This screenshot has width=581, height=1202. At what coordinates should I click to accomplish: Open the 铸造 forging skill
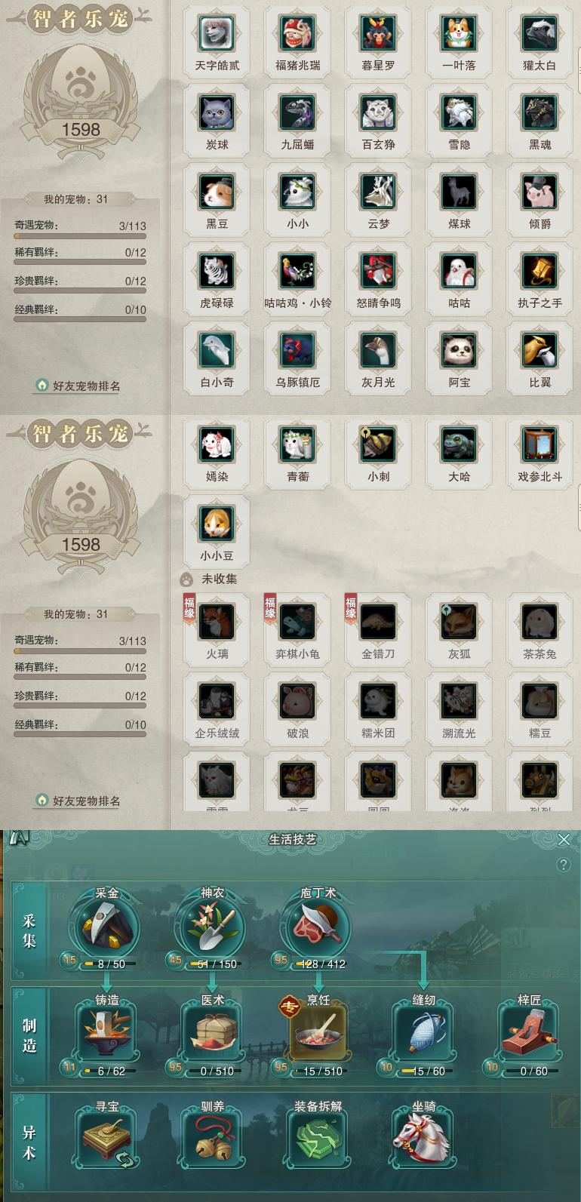[106, 1034]
